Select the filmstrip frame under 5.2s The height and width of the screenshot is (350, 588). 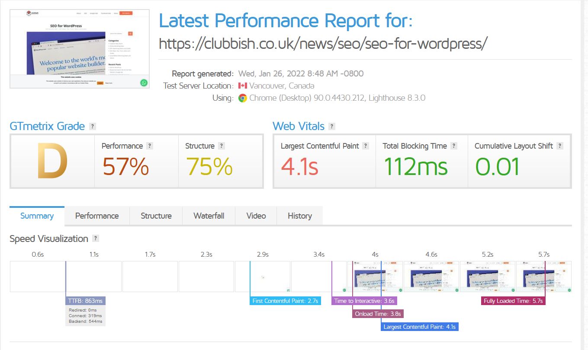pos(488,277)
